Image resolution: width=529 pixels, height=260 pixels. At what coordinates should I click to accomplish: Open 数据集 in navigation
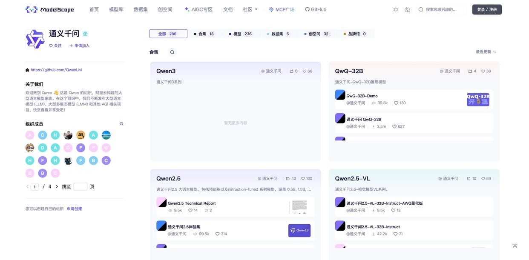click(141, 9)
